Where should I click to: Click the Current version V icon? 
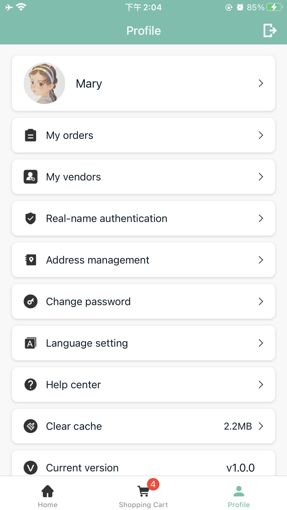click(30, 468)
